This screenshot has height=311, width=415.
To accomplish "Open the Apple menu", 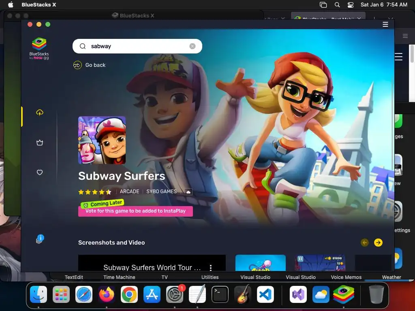I will (x=11, y=4).
